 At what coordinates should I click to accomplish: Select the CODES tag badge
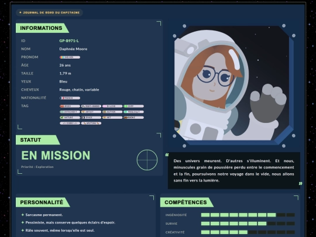(70, 123)
